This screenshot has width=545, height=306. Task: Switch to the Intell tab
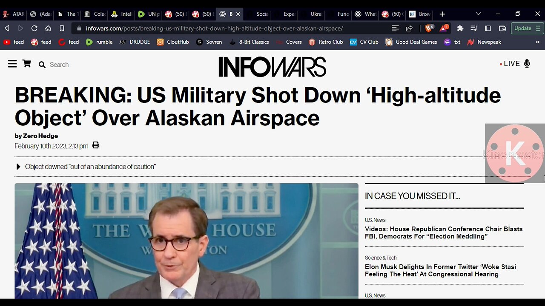[122, 14]
